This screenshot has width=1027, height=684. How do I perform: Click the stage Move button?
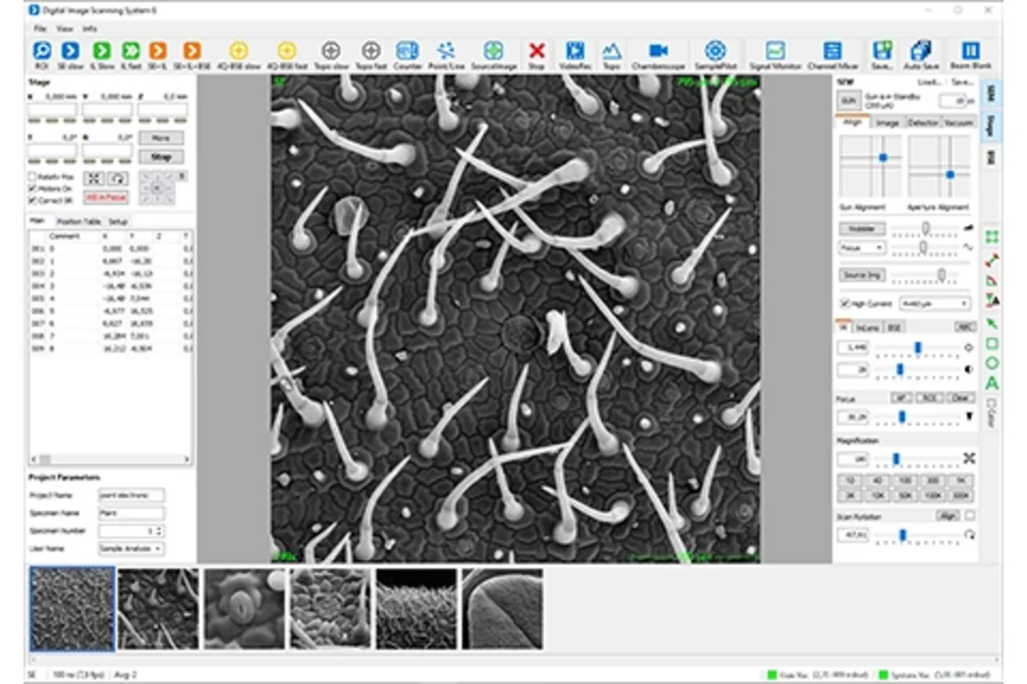tap(160, 138)
